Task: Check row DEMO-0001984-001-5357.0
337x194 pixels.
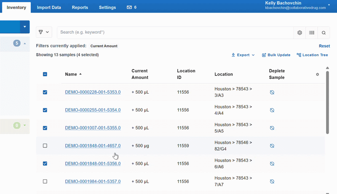Action: (45, 181)
